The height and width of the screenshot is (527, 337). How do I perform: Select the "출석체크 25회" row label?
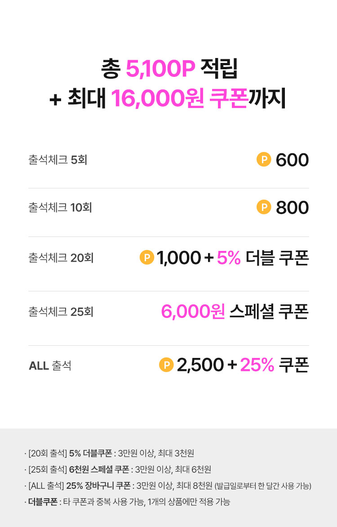click(61, 312)
